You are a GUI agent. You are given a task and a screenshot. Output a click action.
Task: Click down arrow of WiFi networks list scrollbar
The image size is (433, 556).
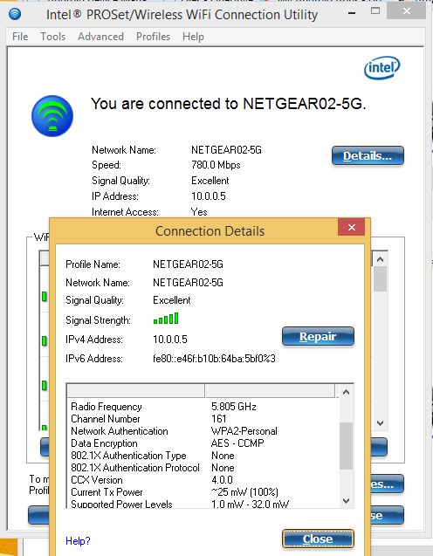pos(380,423)
